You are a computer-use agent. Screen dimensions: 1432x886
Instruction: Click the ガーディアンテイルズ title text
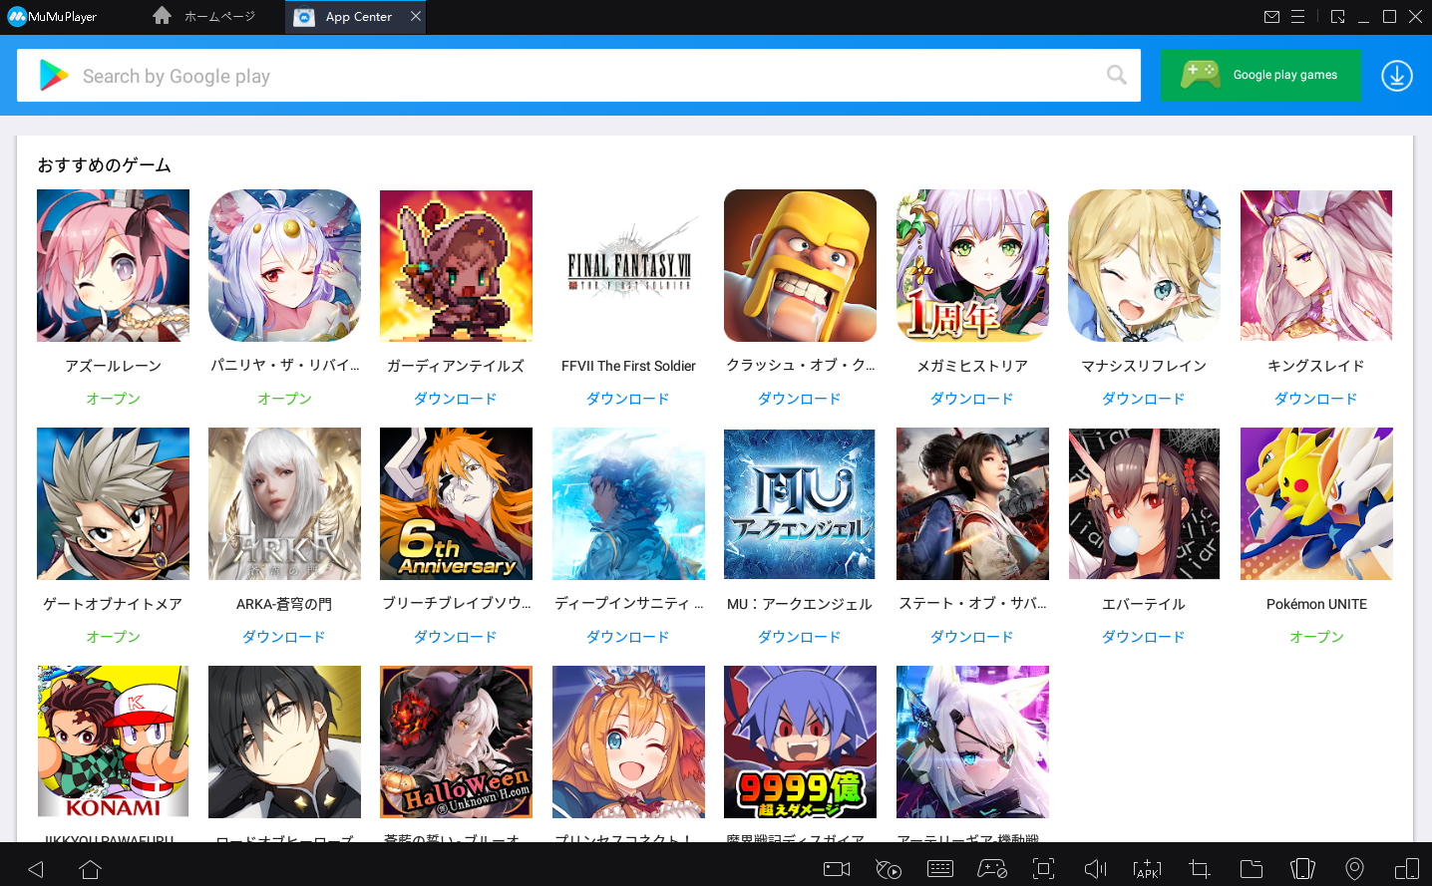[456, 366]
